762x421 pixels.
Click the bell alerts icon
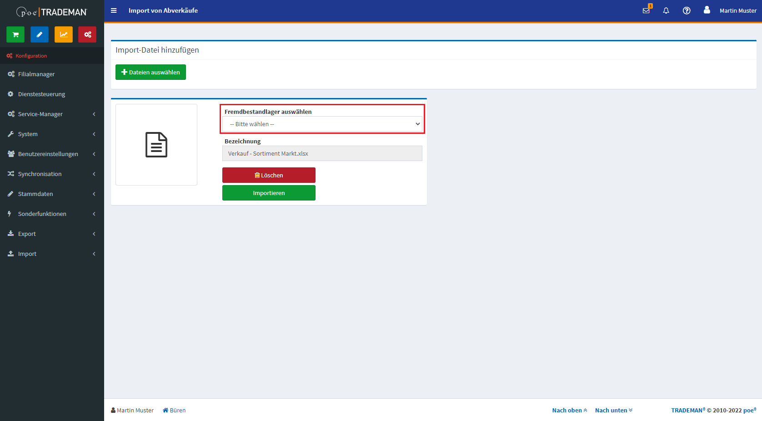(666, 10)
